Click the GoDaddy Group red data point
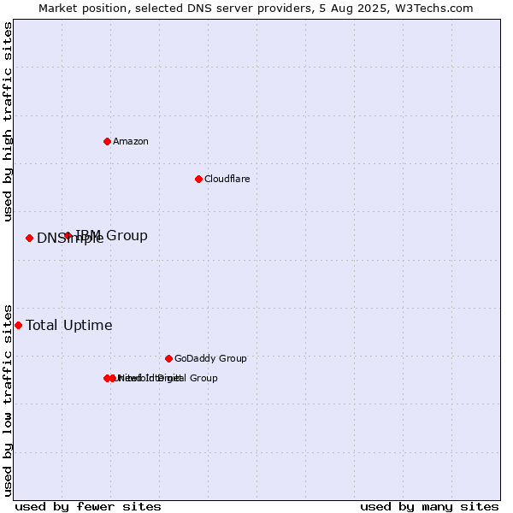The image size is (513, 513). (x=168, y=358)
